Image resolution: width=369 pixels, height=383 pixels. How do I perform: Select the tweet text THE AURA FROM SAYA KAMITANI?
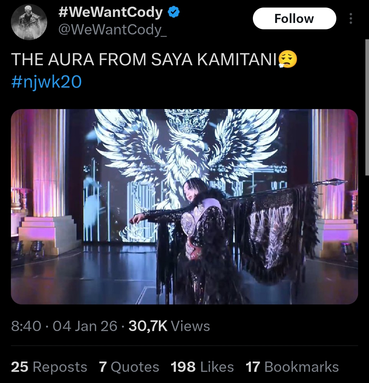[144, 59]
